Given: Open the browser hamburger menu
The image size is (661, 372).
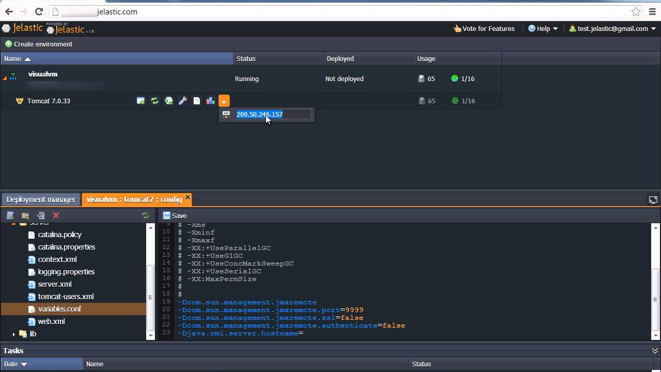Looking at the screenshot, I should click(x=652, y=11).
